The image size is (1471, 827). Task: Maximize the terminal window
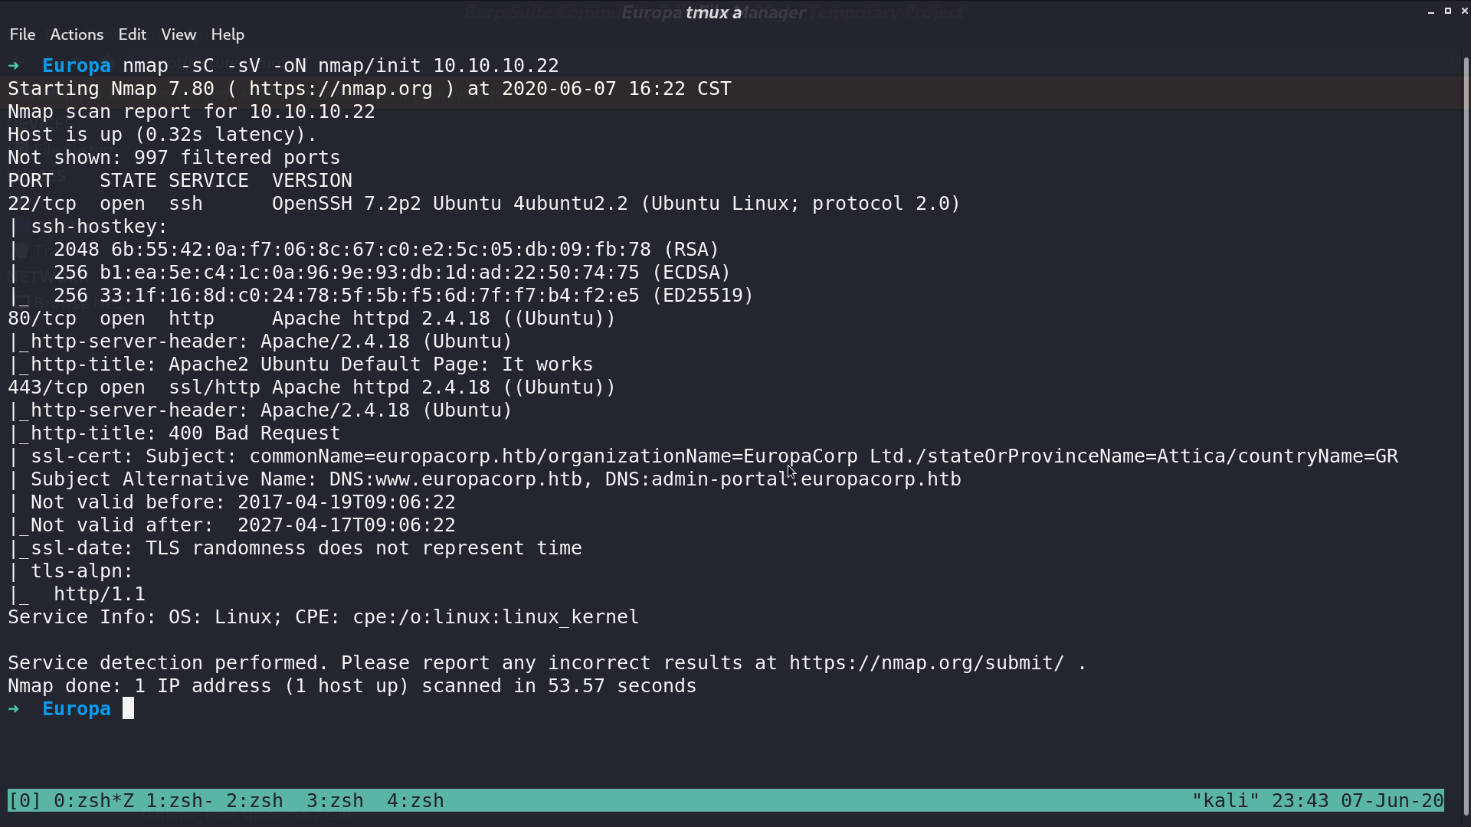pyautogui.click(x=1448, y=11)
